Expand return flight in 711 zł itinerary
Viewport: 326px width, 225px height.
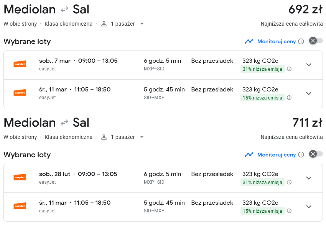(309, 207)
